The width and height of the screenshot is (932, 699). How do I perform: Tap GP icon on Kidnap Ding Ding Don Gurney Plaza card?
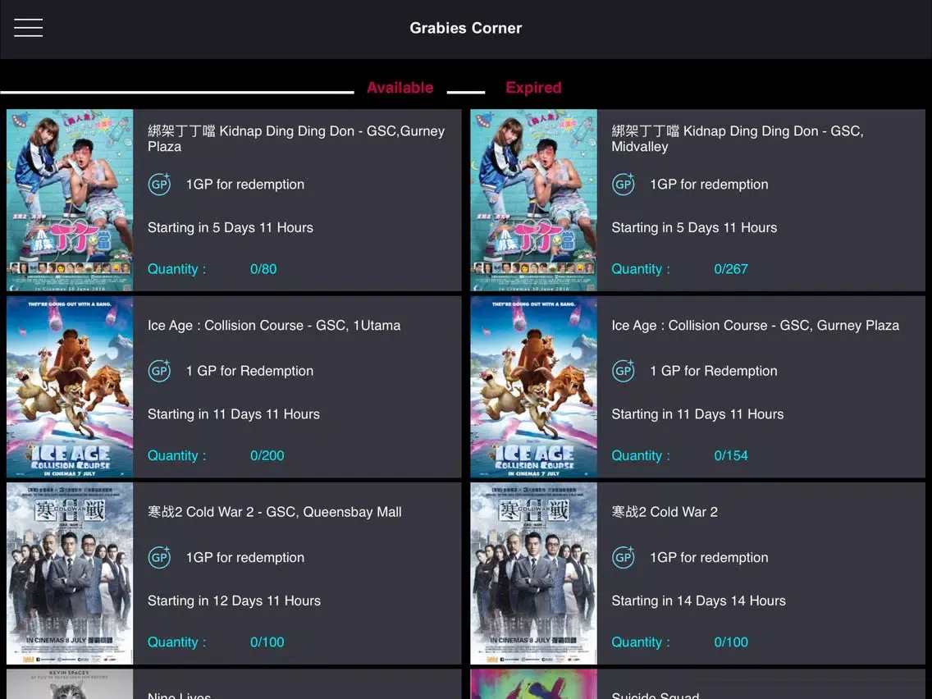pos(159,185)
